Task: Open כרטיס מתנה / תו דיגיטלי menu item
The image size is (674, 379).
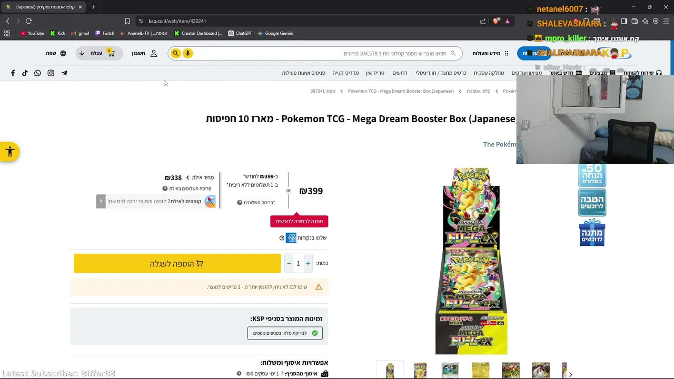Action: click(x=441, y=73)
